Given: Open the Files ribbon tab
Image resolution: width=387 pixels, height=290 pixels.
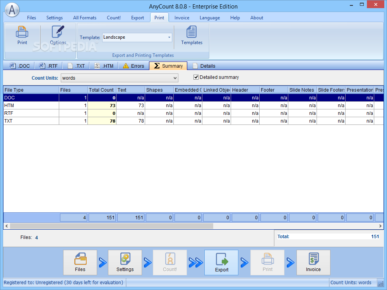Looking at the screenshot, I should tap(32, 18).
